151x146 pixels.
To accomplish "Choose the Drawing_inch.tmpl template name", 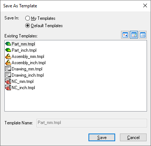I will point(28,75).
